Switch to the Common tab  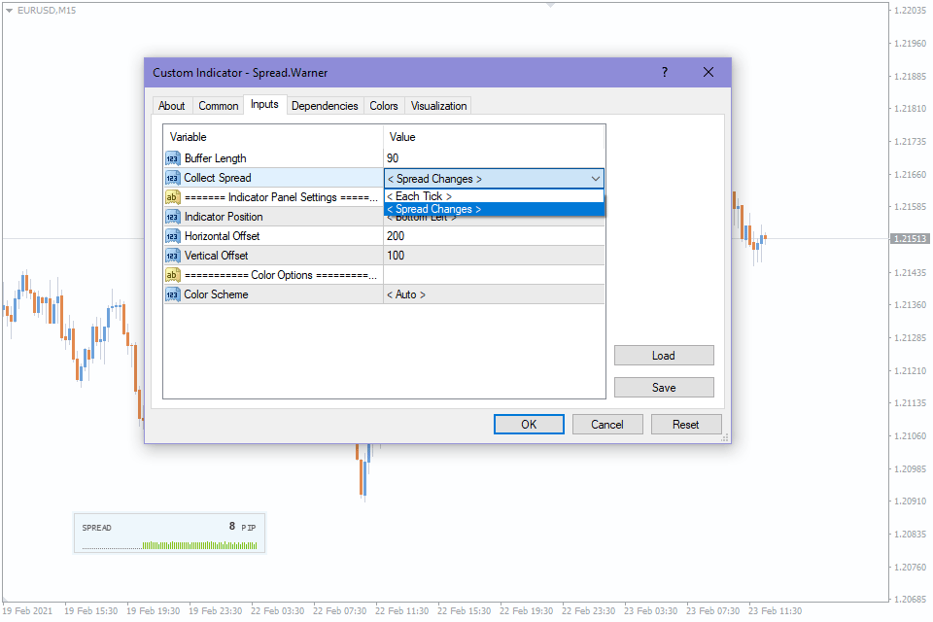pyautogui.click(x=219, y=105)
